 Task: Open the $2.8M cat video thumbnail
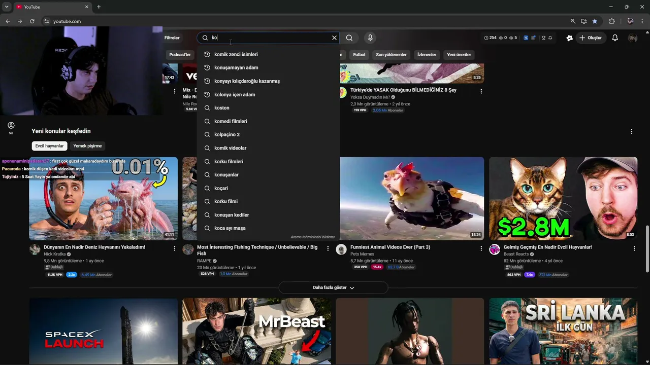point(563,198)
